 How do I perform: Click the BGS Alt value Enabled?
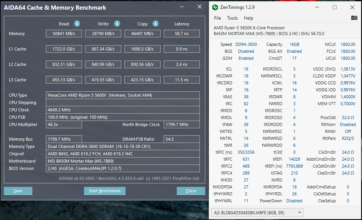point(294,51)
